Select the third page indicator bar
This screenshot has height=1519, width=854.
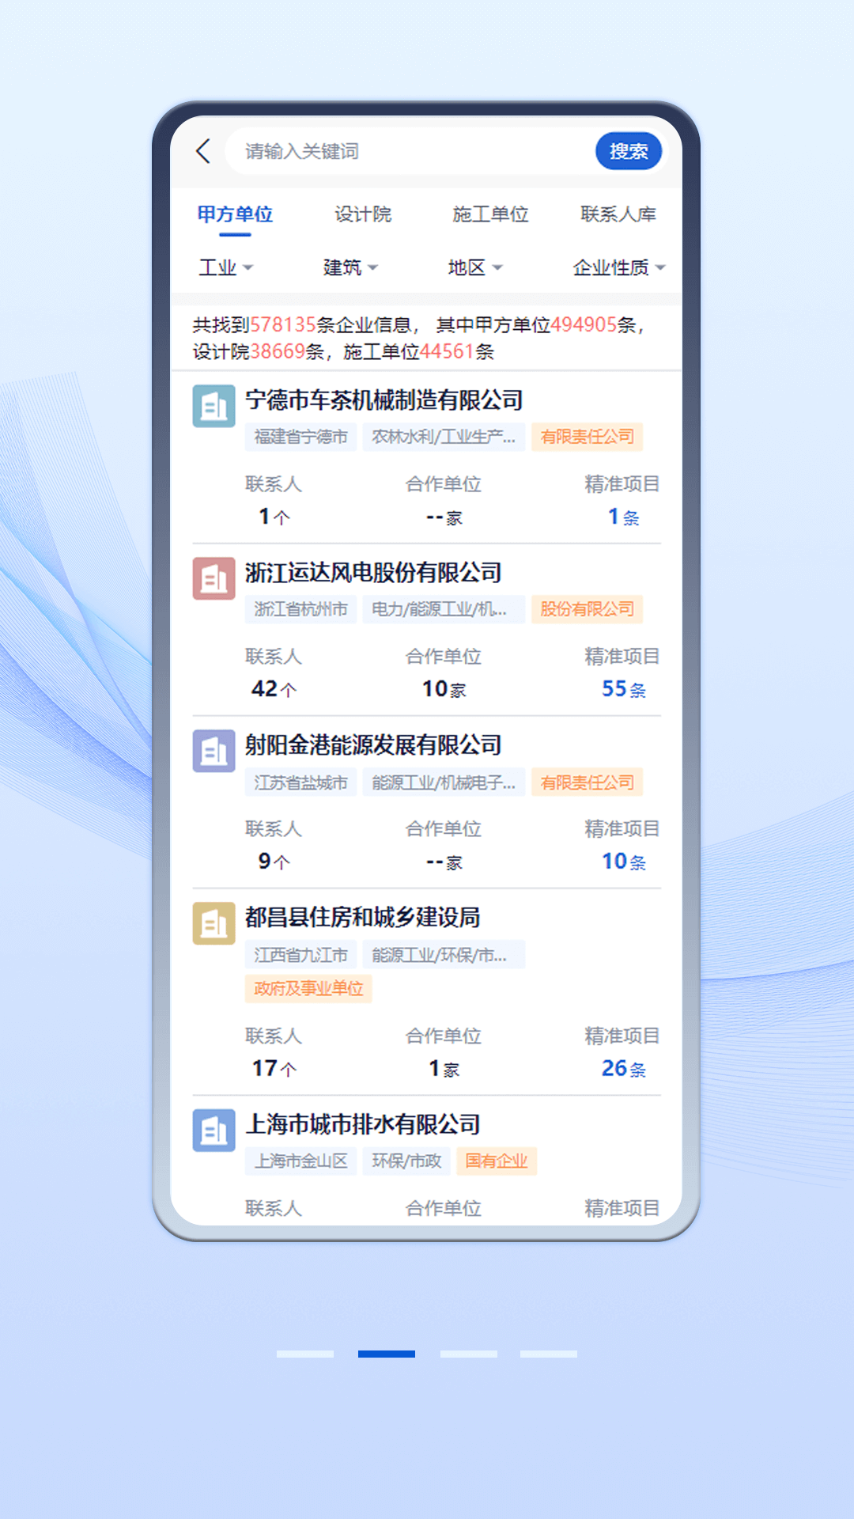[x=469, y=1354]
